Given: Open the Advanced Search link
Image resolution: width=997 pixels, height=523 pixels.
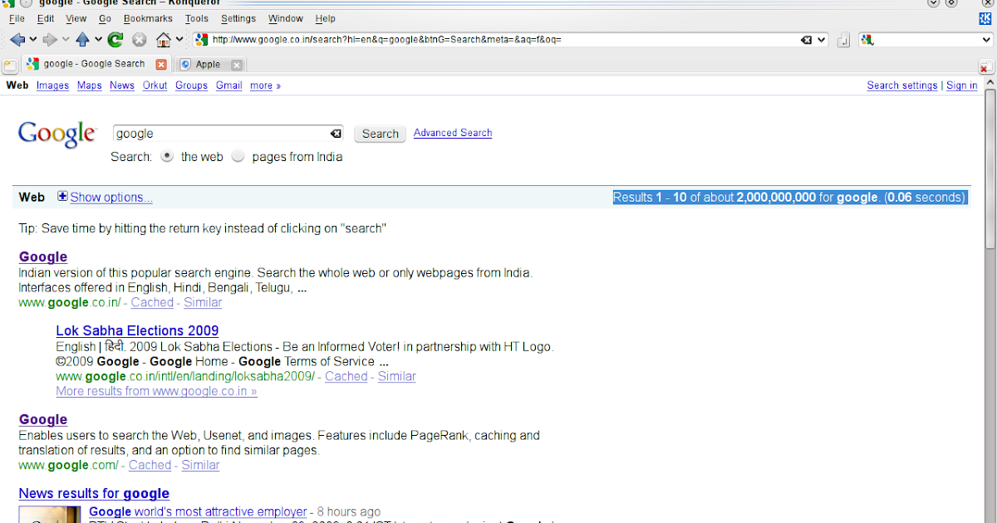Looking at the screenshot, I should pos(452,133).
